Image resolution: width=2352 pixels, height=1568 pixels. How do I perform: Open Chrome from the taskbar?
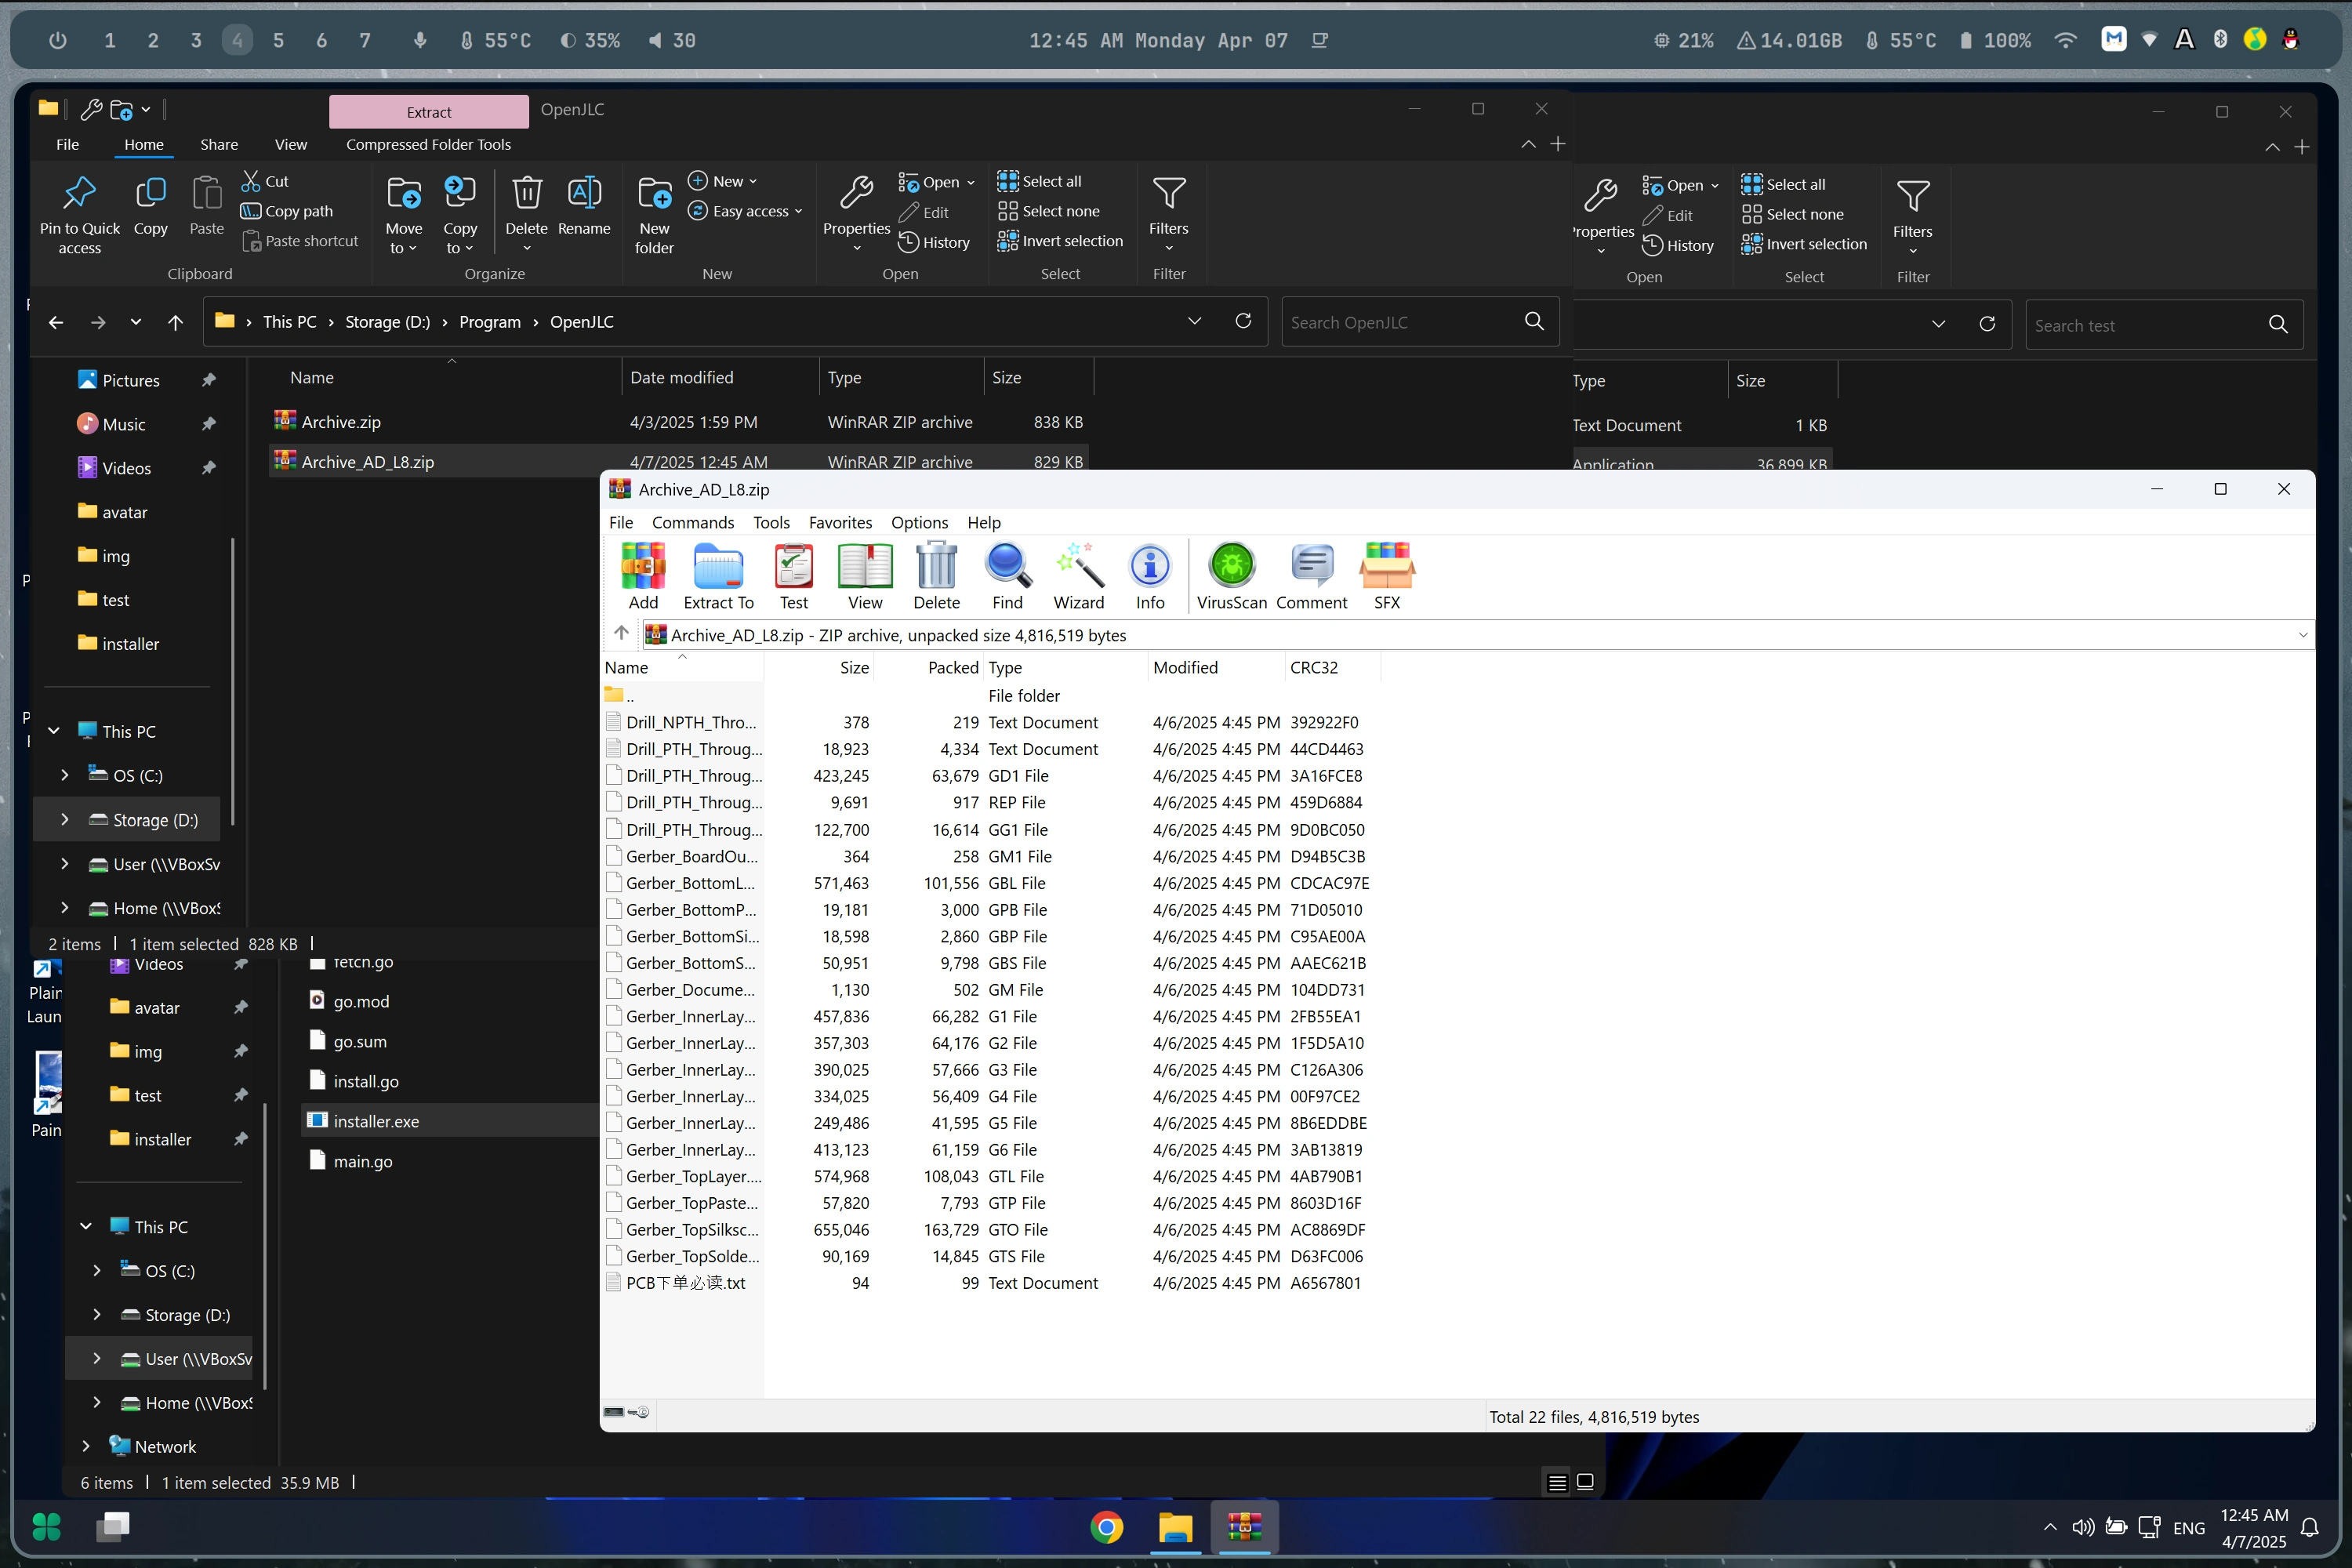point(1106,1527)
